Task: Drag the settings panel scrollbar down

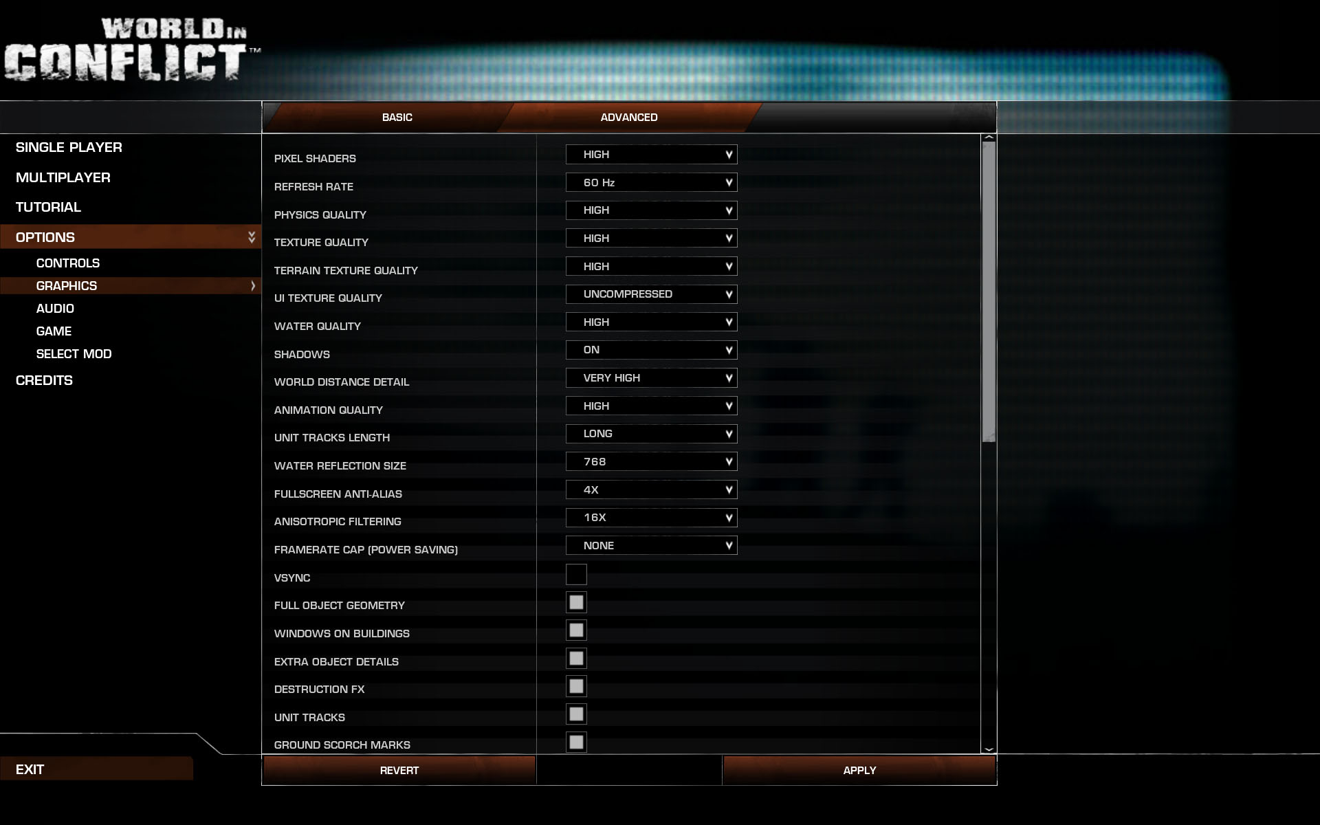Action: [x=989, y=747]
